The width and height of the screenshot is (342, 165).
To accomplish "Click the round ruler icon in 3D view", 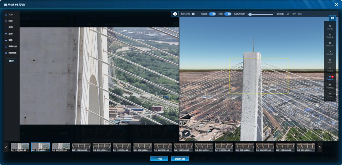I will point(186,133).
